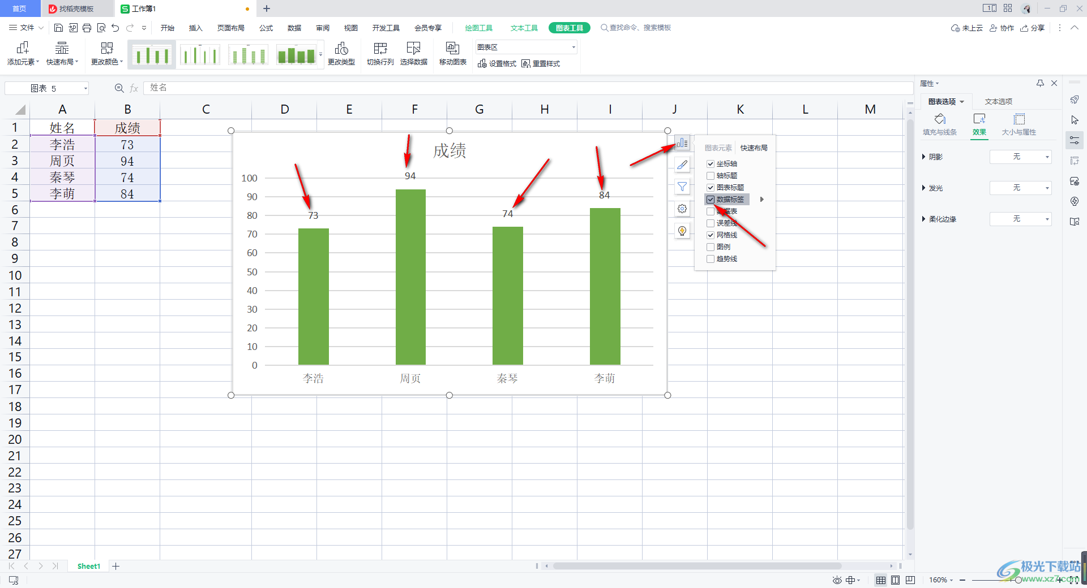Click the horizontal scrollbar at sheet bottom
The width and height of the screenshot is (1087, 588).
[x=696, y=566]
